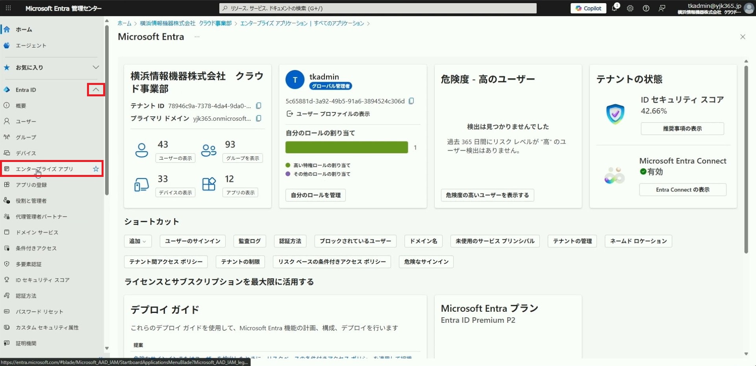
Task: Launch Copilot from the header
Action: 588,8
